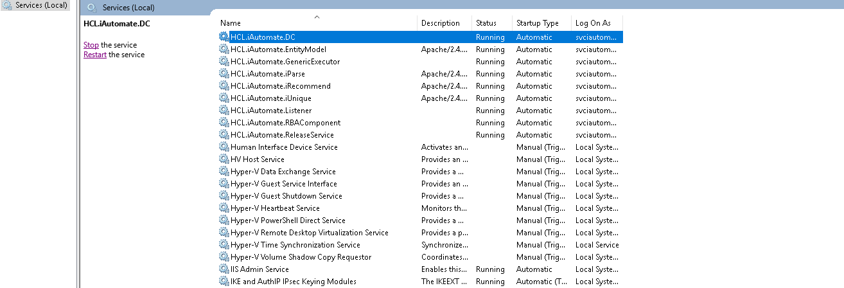Viewport: 844px width, 288px height.
Task: Select IKE and AuthIP IPsec Keying Modules
Action: pyautogui.click(x=293, y=282)
